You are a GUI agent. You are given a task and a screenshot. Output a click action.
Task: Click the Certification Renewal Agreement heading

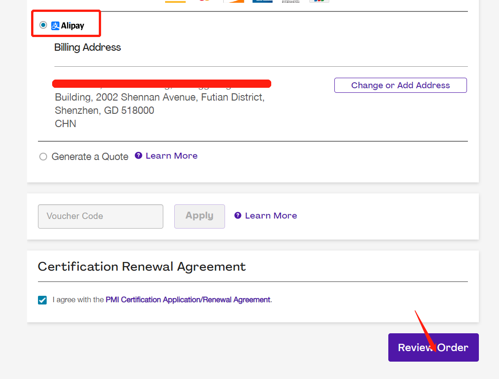[142, 267]
